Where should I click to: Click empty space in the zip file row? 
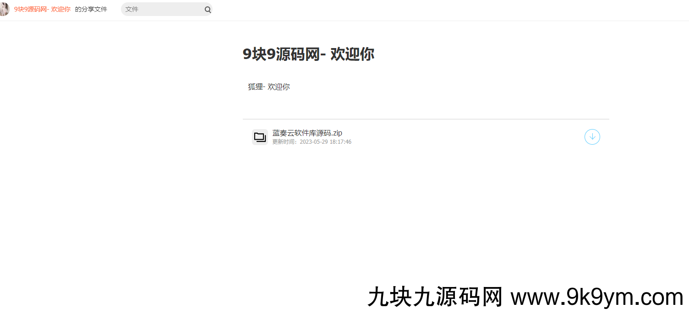[x=458, y=137]
